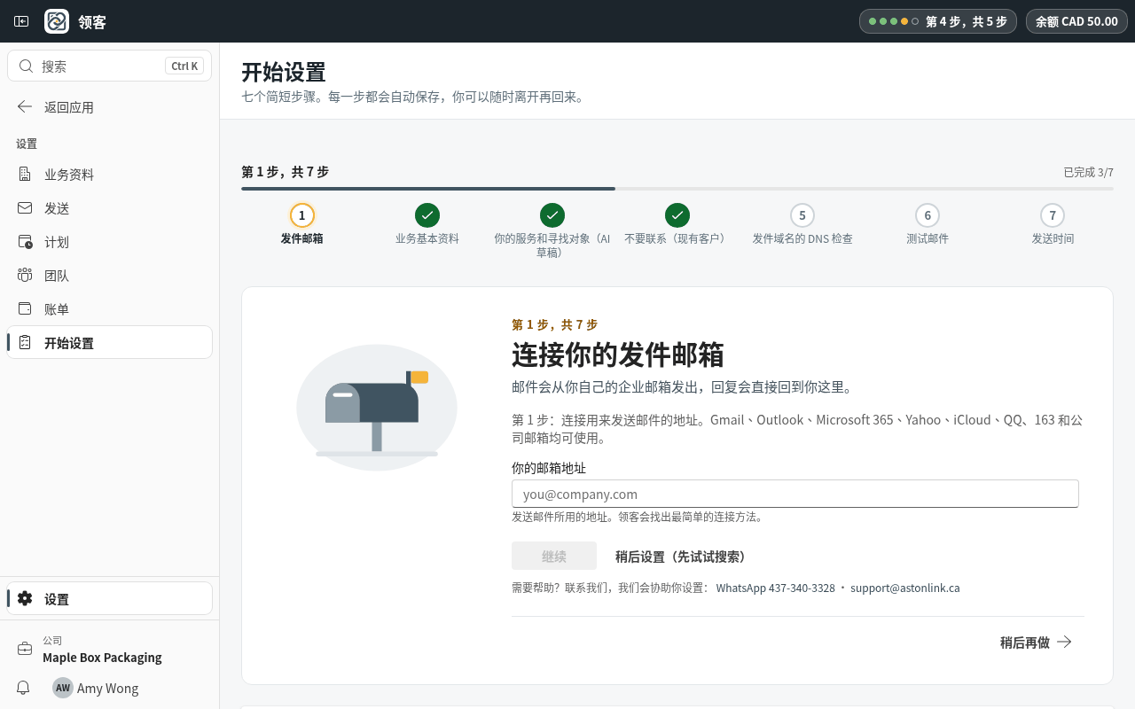The image size is (1135, 709).
Task: Open the 团队 section
Action: [x=110, y=276]
